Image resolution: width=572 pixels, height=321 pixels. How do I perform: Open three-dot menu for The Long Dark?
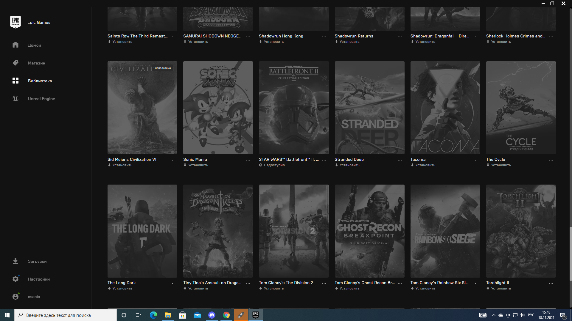tap(172, 283)
